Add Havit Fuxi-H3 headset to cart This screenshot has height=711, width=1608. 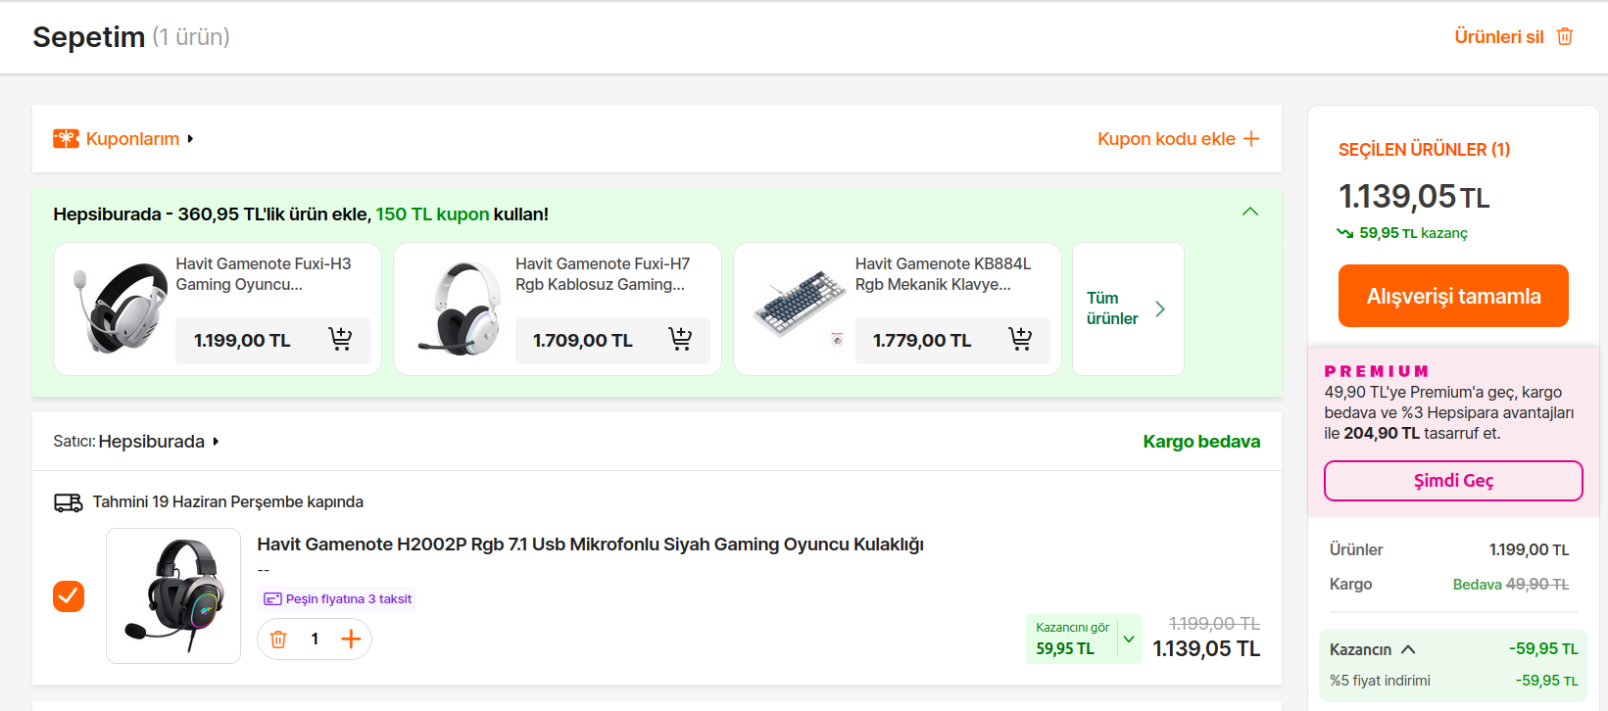pyautogui.click(x=340, y=339)
